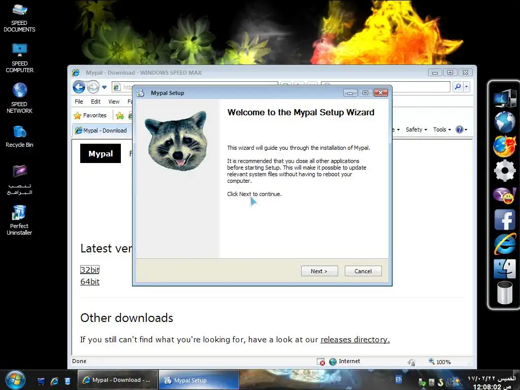Open the View menu in IE
This screenshot has height=390, width=520.
(114, 102)
